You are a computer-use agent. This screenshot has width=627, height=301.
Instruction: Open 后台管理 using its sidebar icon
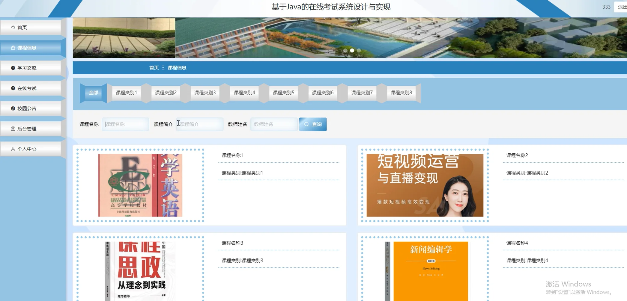(13, 128)
